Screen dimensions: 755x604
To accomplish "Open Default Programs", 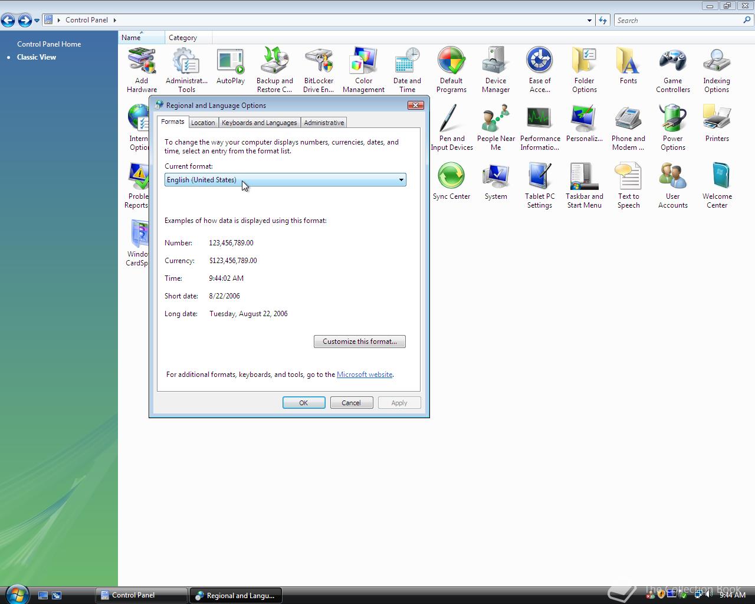I will 451,70.
